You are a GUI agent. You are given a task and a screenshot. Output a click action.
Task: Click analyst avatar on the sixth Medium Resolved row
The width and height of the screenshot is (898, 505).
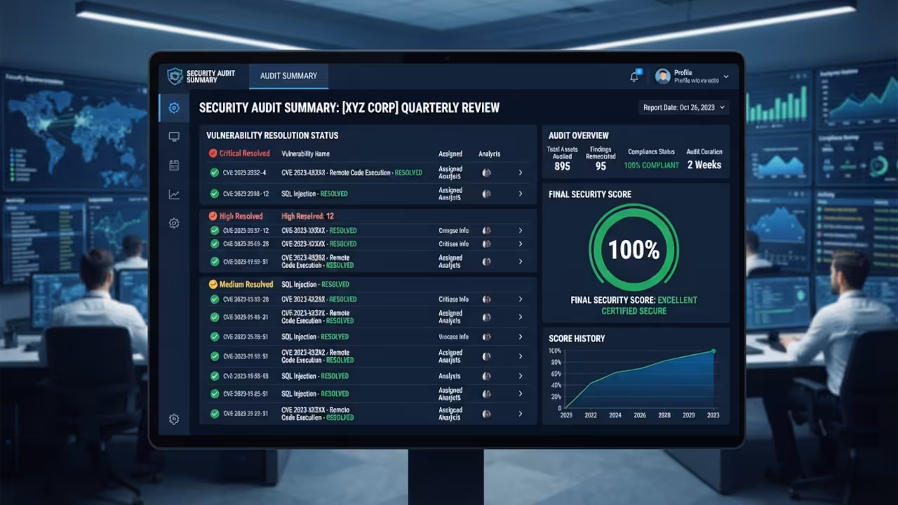point(486,394)
